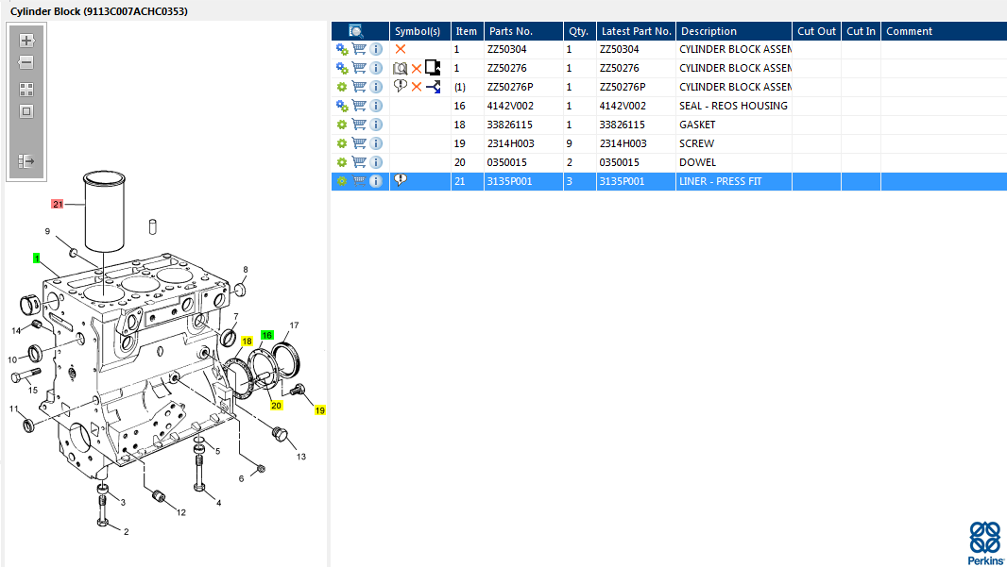Click parts number 2314H003

[x=510, y=143]
